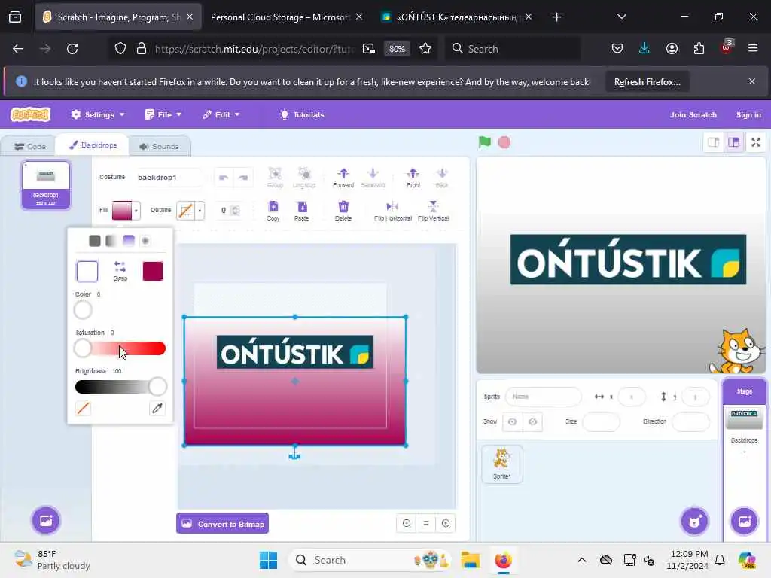This screenshot has width=771, height=578.
Task: Select radial gradient fill mode
Action: (x=145, y=240)
